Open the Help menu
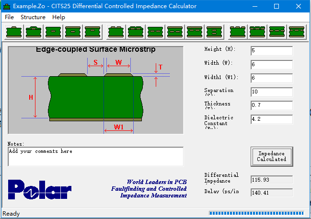311x219 pixels. 58,17
